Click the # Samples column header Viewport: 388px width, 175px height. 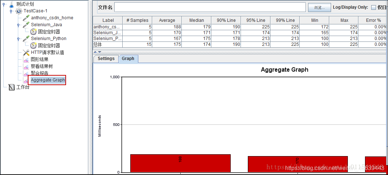[x=137, y=20]
